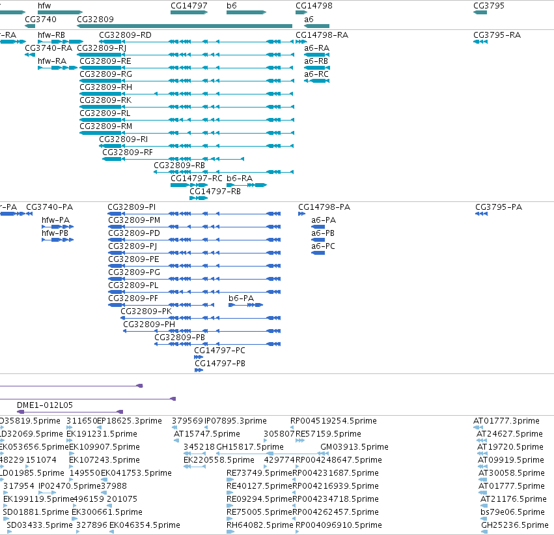The image size is (554, 535).
Task: Select transcript CG32809-RB
Action: click(x=179, y=166)
